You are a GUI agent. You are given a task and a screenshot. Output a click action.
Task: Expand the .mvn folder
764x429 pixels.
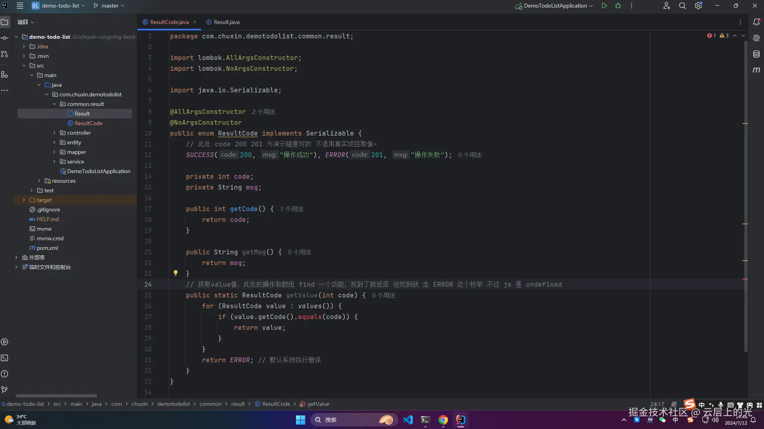[24, 56]
